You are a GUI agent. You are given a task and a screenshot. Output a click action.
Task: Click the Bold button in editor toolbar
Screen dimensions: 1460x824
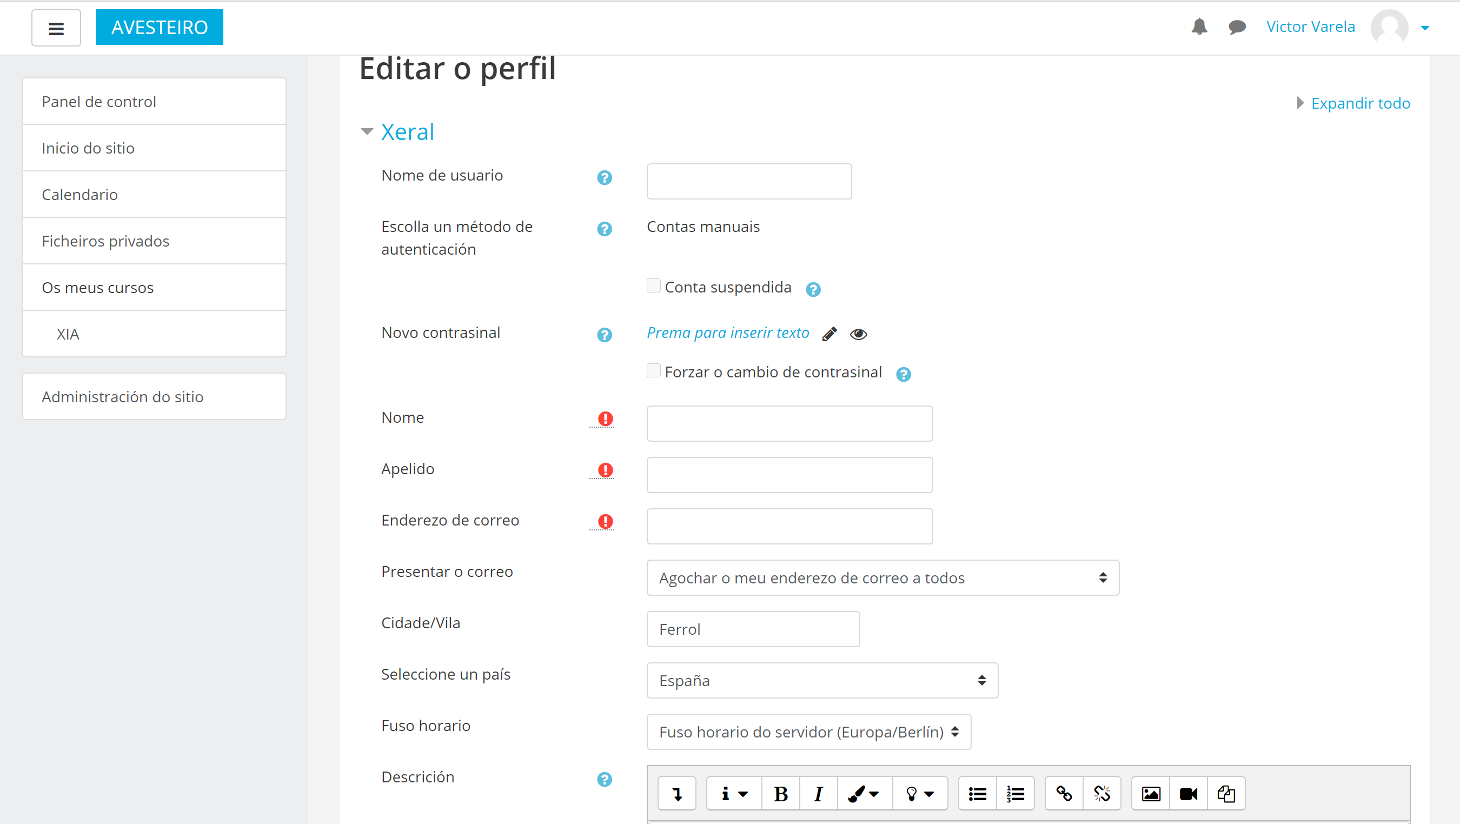[x=780, y=793]
